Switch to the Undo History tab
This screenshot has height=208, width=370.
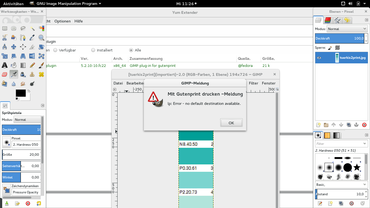tap(347, 20)
